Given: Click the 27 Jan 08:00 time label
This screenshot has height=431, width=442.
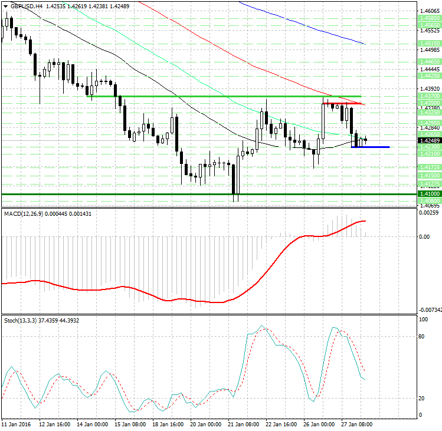Looking at the screenshot, I should [x=357, y=425].
